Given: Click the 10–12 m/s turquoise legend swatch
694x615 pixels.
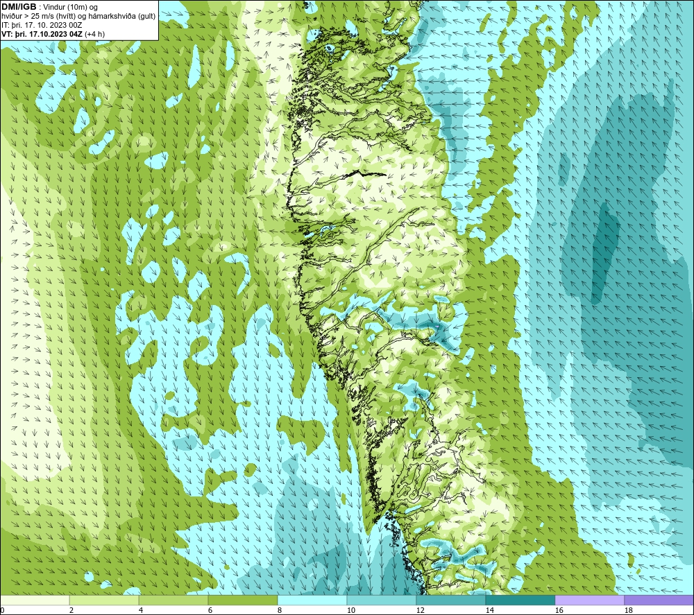Looking at the screenshot, I should pyautogui.click(x=382, y=600).
